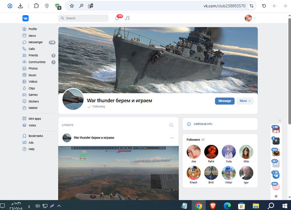Collapse the right chat sidebar arrows
Image resolution: width=291 pixels, height=210 pixels.
[x=279, y=120]
